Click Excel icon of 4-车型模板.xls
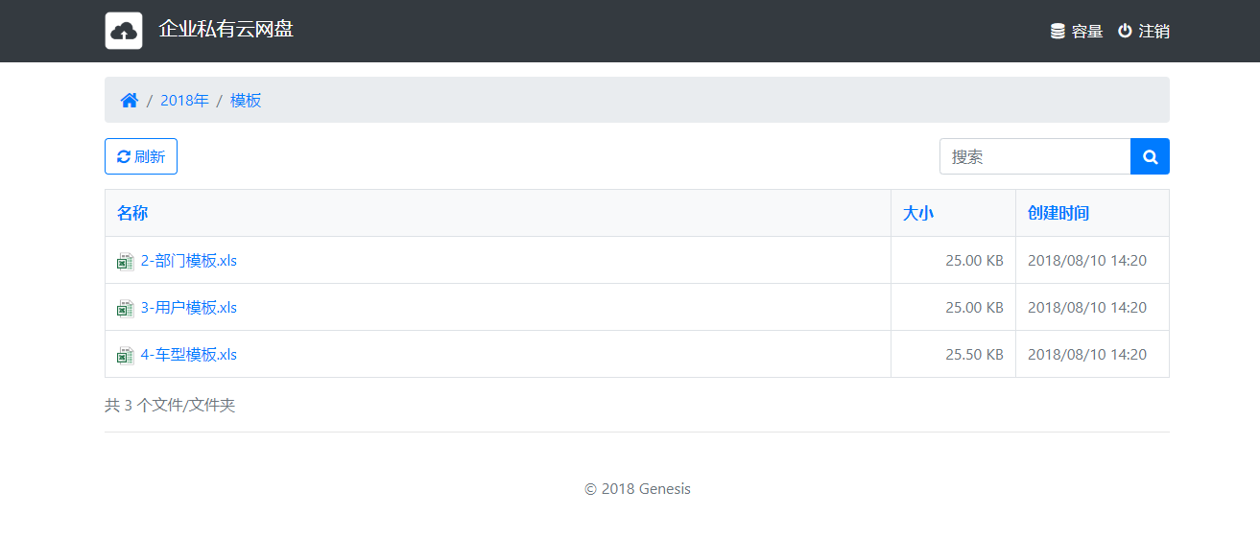The image size is (1260, 538). (125, 355)
